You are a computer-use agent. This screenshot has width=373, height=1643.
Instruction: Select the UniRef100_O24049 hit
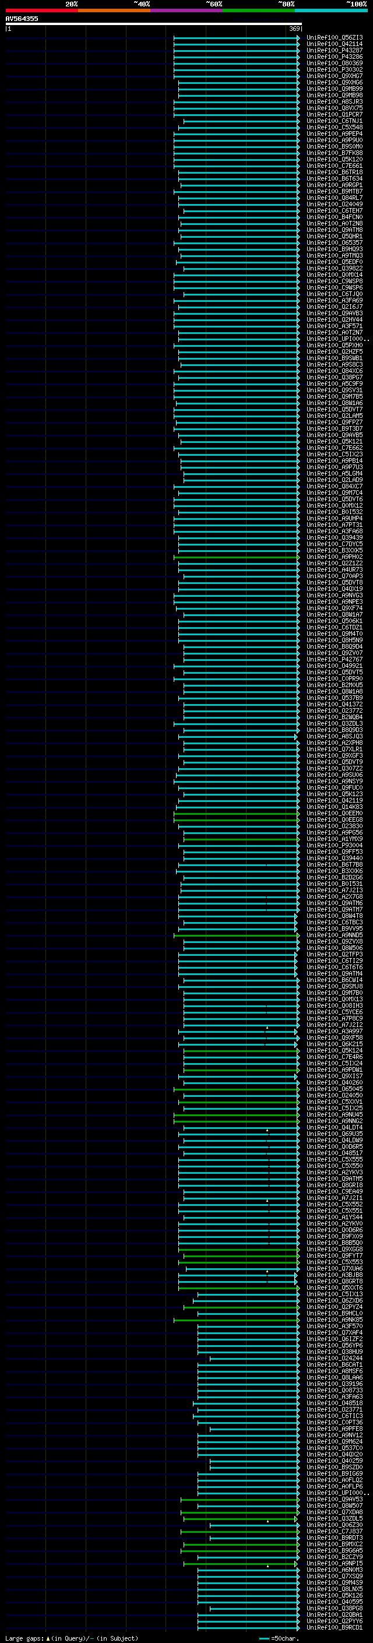[335, 204]
